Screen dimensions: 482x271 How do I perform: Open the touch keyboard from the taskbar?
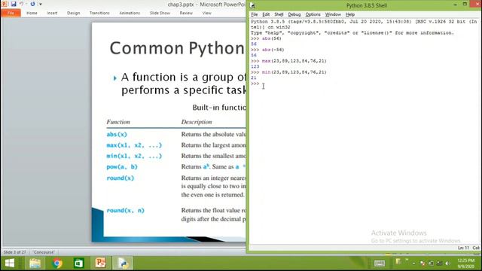(x=380, y=263)
